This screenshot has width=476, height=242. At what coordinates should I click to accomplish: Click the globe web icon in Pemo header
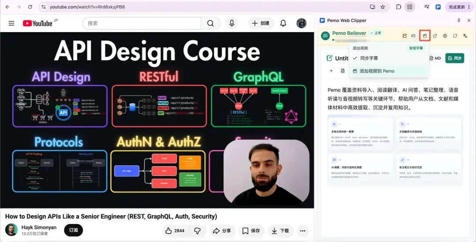coord(445,36)
